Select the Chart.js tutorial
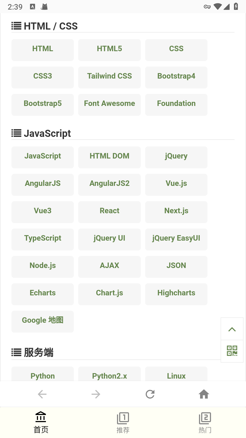This screenshot has width=246, height=438. pos(109,294)
